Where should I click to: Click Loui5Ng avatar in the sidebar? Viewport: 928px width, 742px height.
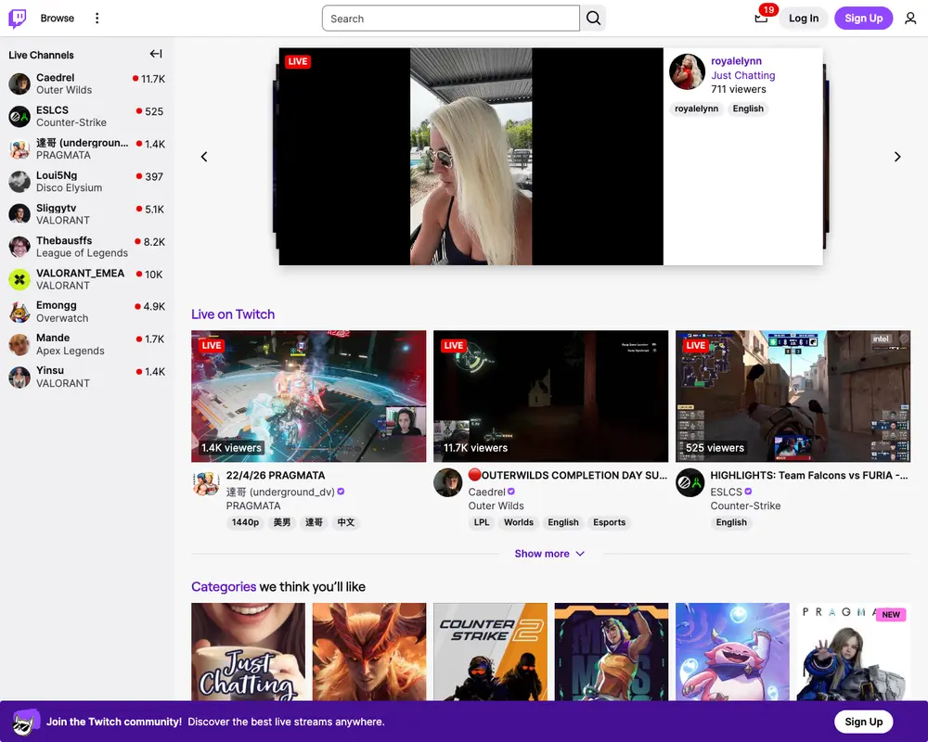pyautogui.click(x=19, y=182)
